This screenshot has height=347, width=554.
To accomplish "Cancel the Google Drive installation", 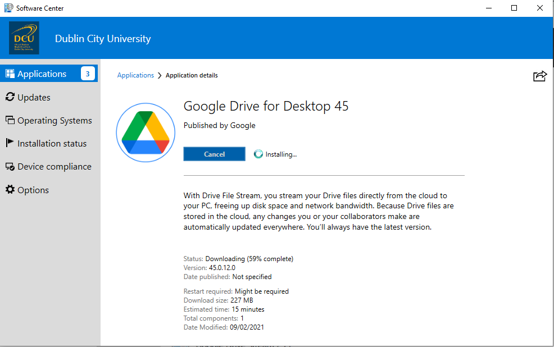I will coord(214,154).
